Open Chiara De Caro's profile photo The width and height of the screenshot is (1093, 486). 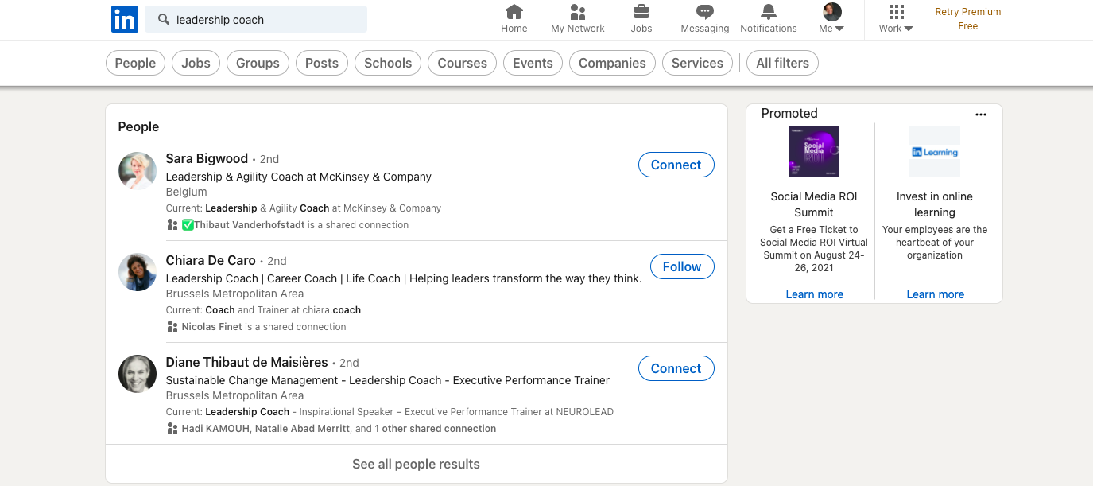coord(138,273)
